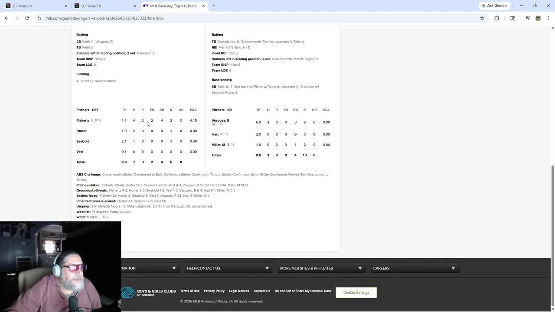
Task: Expand the partially hidden footer dropdown left
Action: pos(150,268)
